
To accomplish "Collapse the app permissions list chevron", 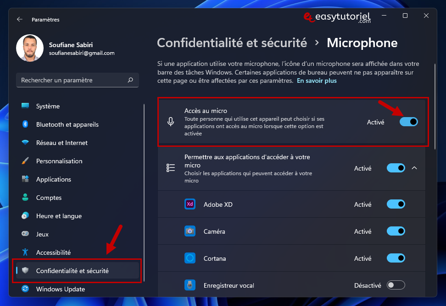I will click(414, 168).
